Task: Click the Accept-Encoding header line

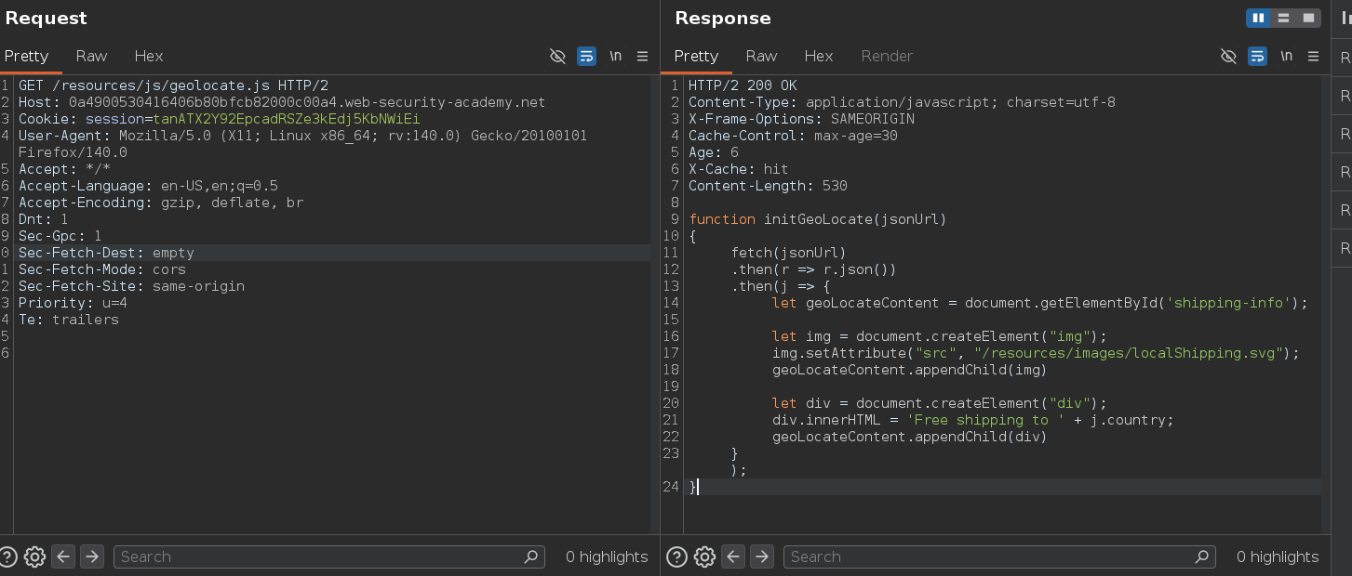Action: pyautogui.click(x=161, y=203)
